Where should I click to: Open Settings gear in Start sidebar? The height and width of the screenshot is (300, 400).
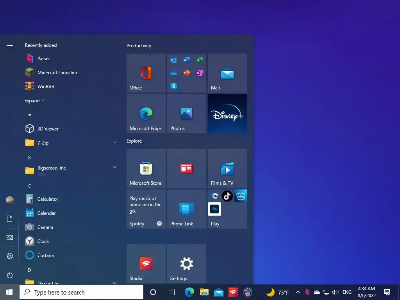pos(10,256)
